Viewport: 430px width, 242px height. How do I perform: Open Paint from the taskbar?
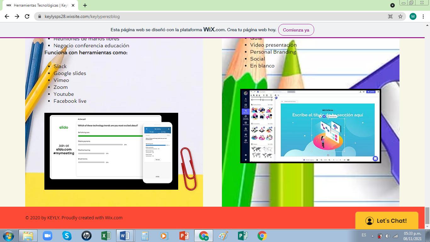pyautogui.click(x=223, y=236)
